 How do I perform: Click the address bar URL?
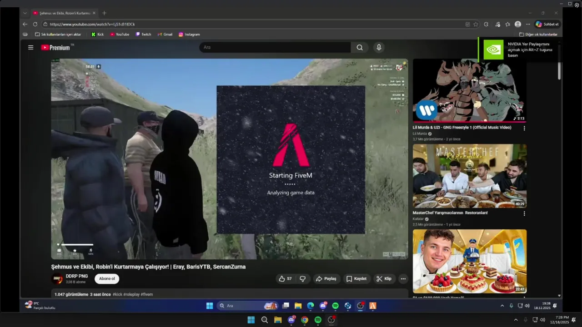point(92,24)
